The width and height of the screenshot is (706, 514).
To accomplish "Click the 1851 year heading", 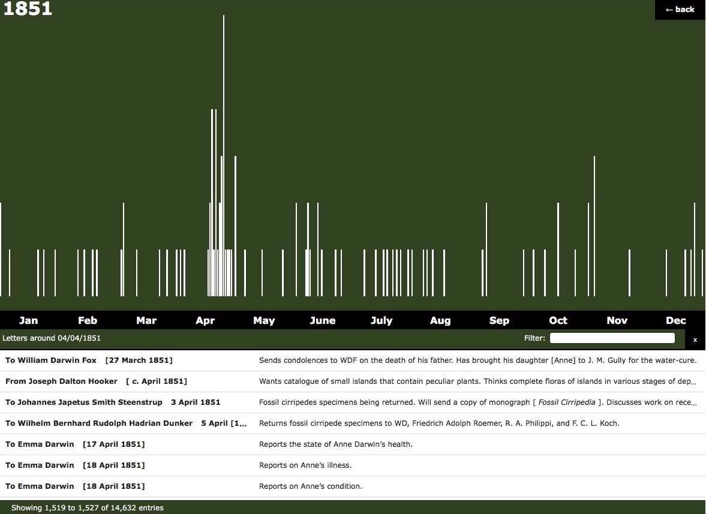I will pyautogui.click(x=27, y=9).
